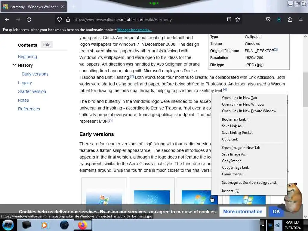Select History in the Contents list
Viewport: 308px width, 231px height.
pyautogui.click(x=25, y=65)
